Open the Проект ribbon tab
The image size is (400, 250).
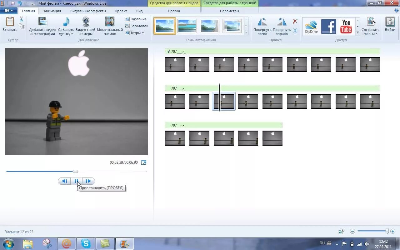(121, 11)
